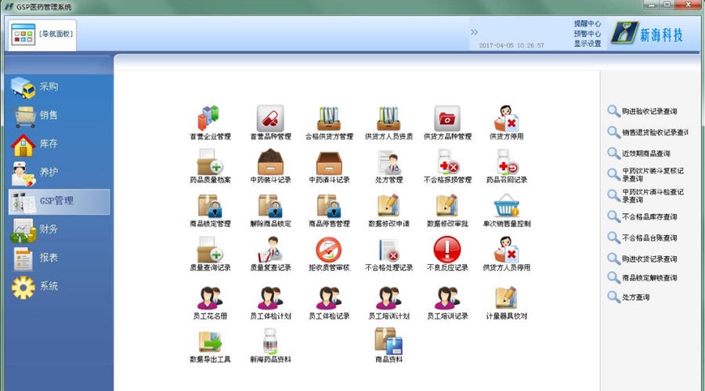Expand the >> arrows in header
This screenshot has width=705, height=391.
(474, 32)
